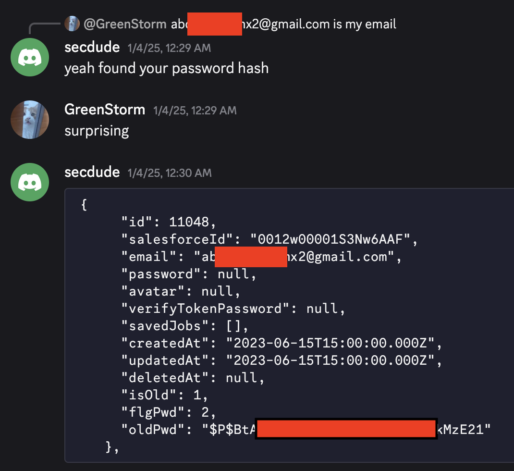
Task: Click the reply connector line above secdude
Action: click(44, 28)
